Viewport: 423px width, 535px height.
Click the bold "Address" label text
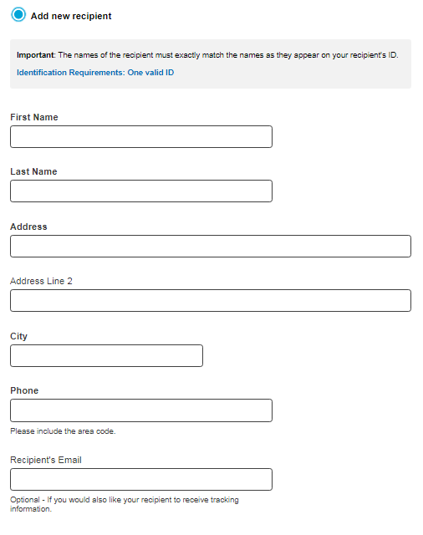28,227
